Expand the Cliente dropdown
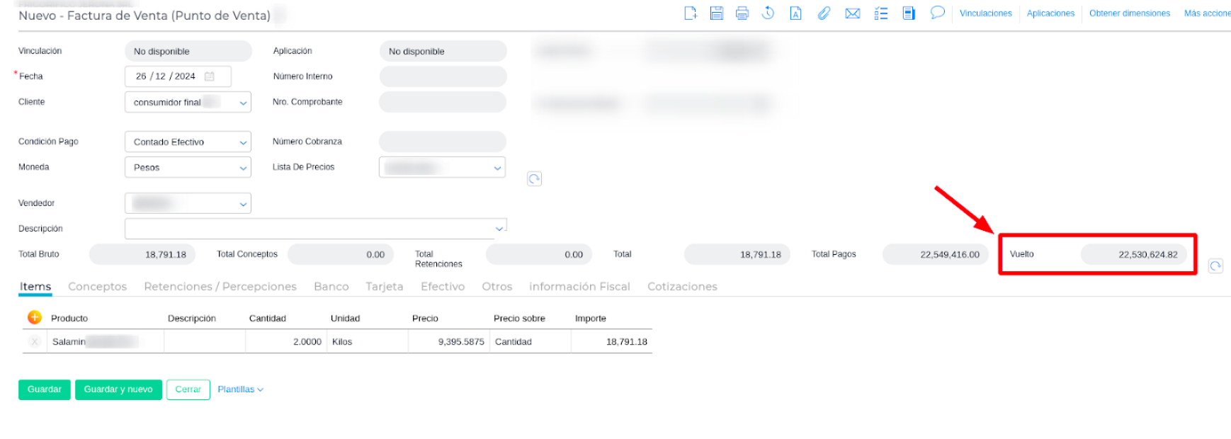The image size is (1231, 439). click(243, 103)
